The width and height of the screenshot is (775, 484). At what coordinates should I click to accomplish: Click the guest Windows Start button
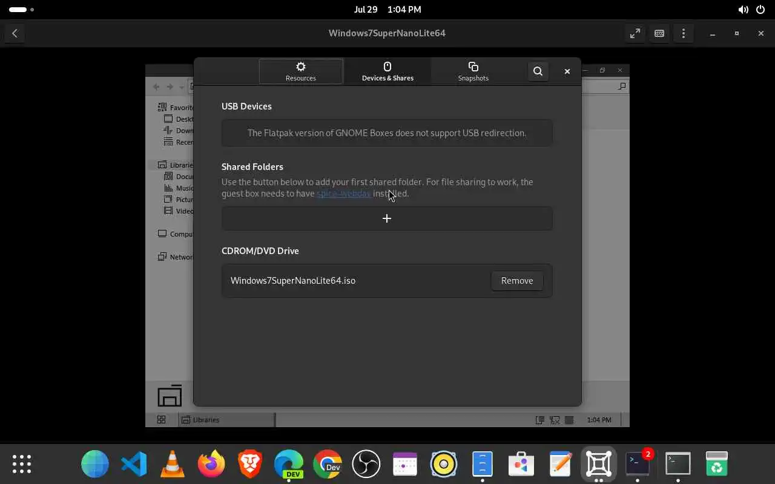click(x=161, y=420)
